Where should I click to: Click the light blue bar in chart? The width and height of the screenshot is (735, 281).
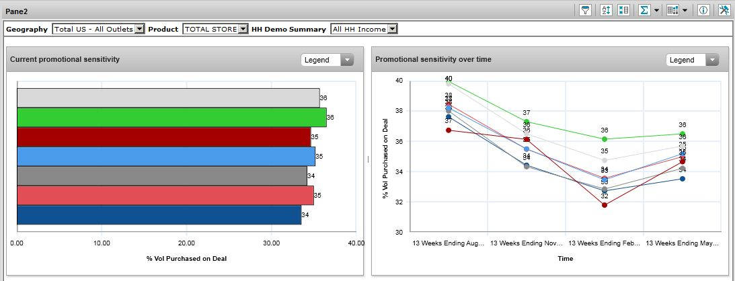point(165,157)
